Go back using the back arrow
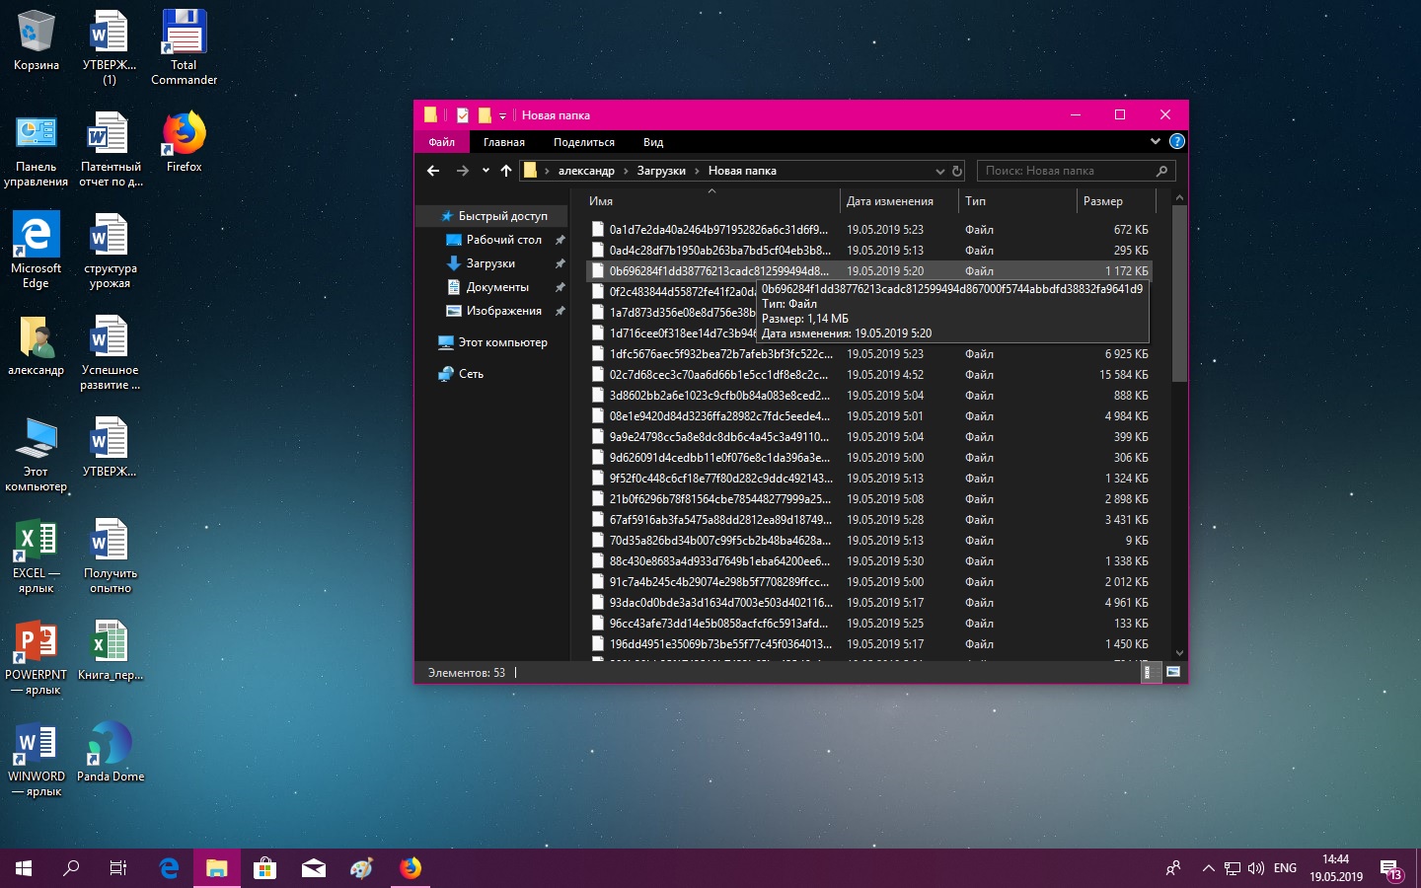Image resolution: width=1421 pixels, height=888 pixels. click(x=433, y=171)
